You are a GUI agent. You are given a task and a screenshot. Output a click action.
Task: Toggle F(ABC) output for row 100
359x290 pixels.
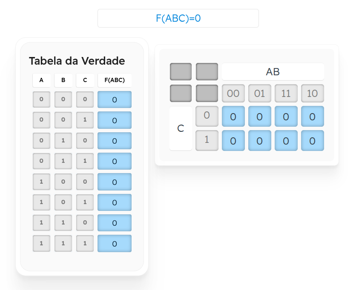coord(115,182)
